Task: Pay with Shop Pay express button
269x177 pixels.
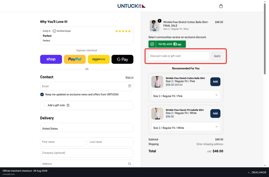Action: (x=51, y=59)
